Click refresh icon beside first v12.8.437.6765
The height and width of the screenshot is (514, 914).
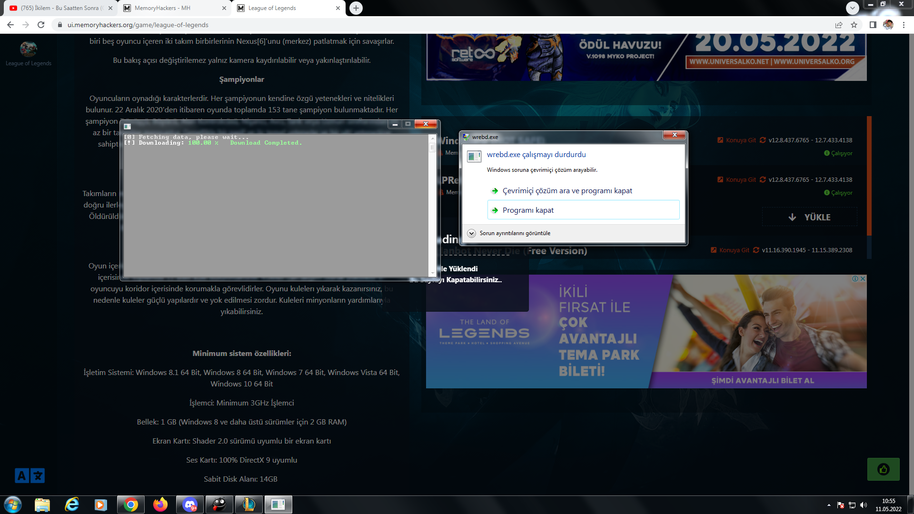[763, 140]
